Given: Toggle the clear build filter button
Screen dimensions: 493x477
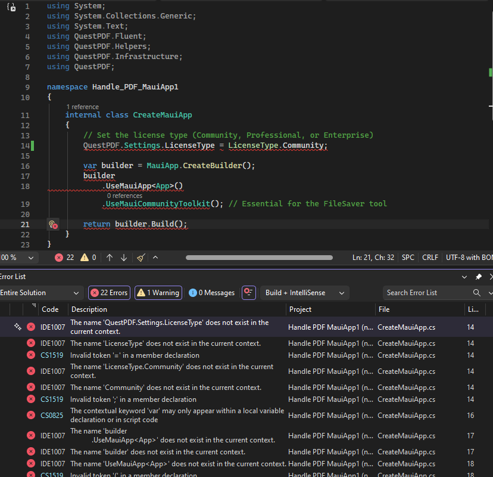Looking at the screenshot, I should pos(249,293).
